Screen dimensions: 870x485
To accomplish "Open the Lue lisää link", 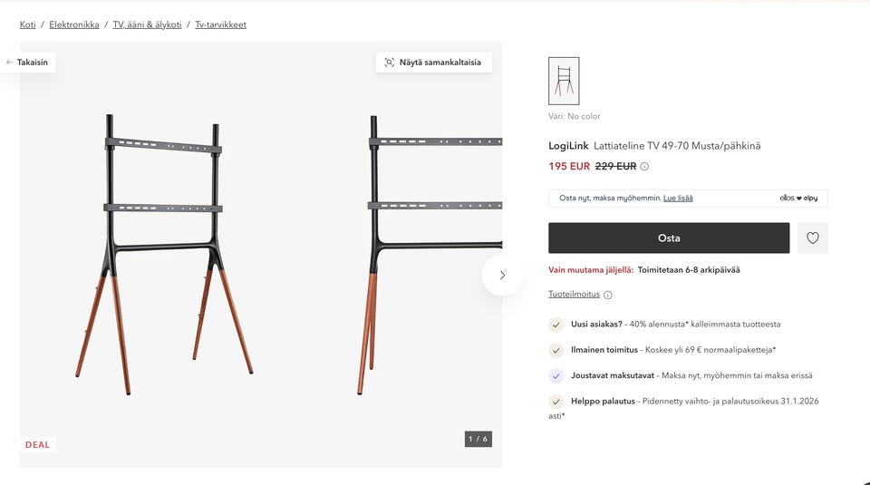I will tap(678, 198).
